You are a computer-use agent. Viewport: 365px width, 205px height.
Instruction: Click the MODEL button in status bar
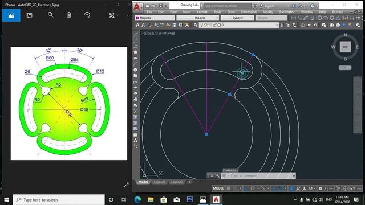[x=218, y=188]
